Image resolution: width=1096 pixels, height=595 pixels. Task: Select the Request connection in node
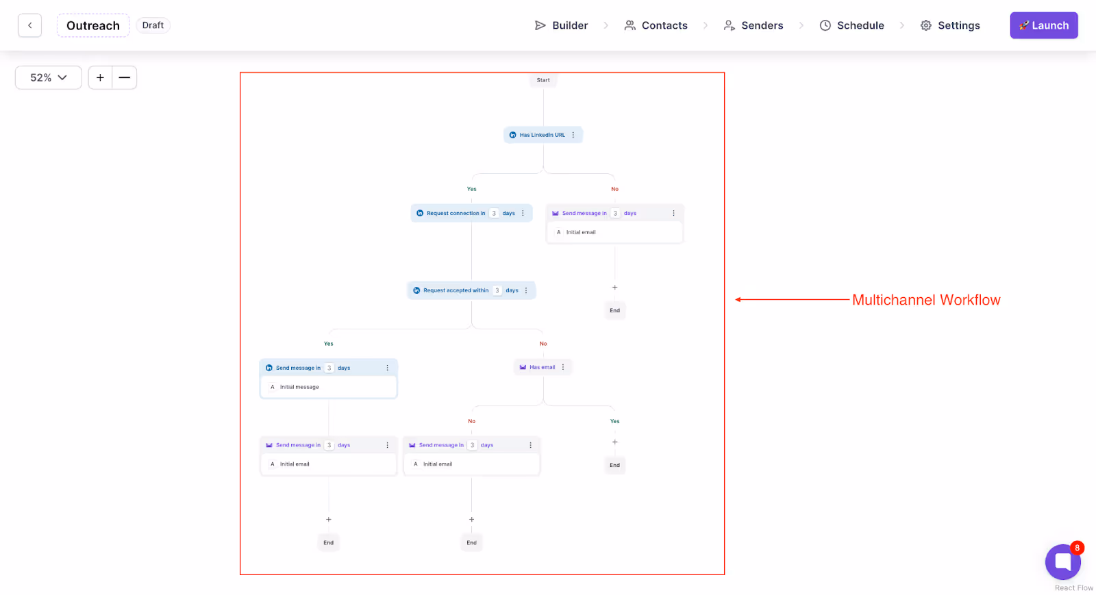click(x=471, y=213)
